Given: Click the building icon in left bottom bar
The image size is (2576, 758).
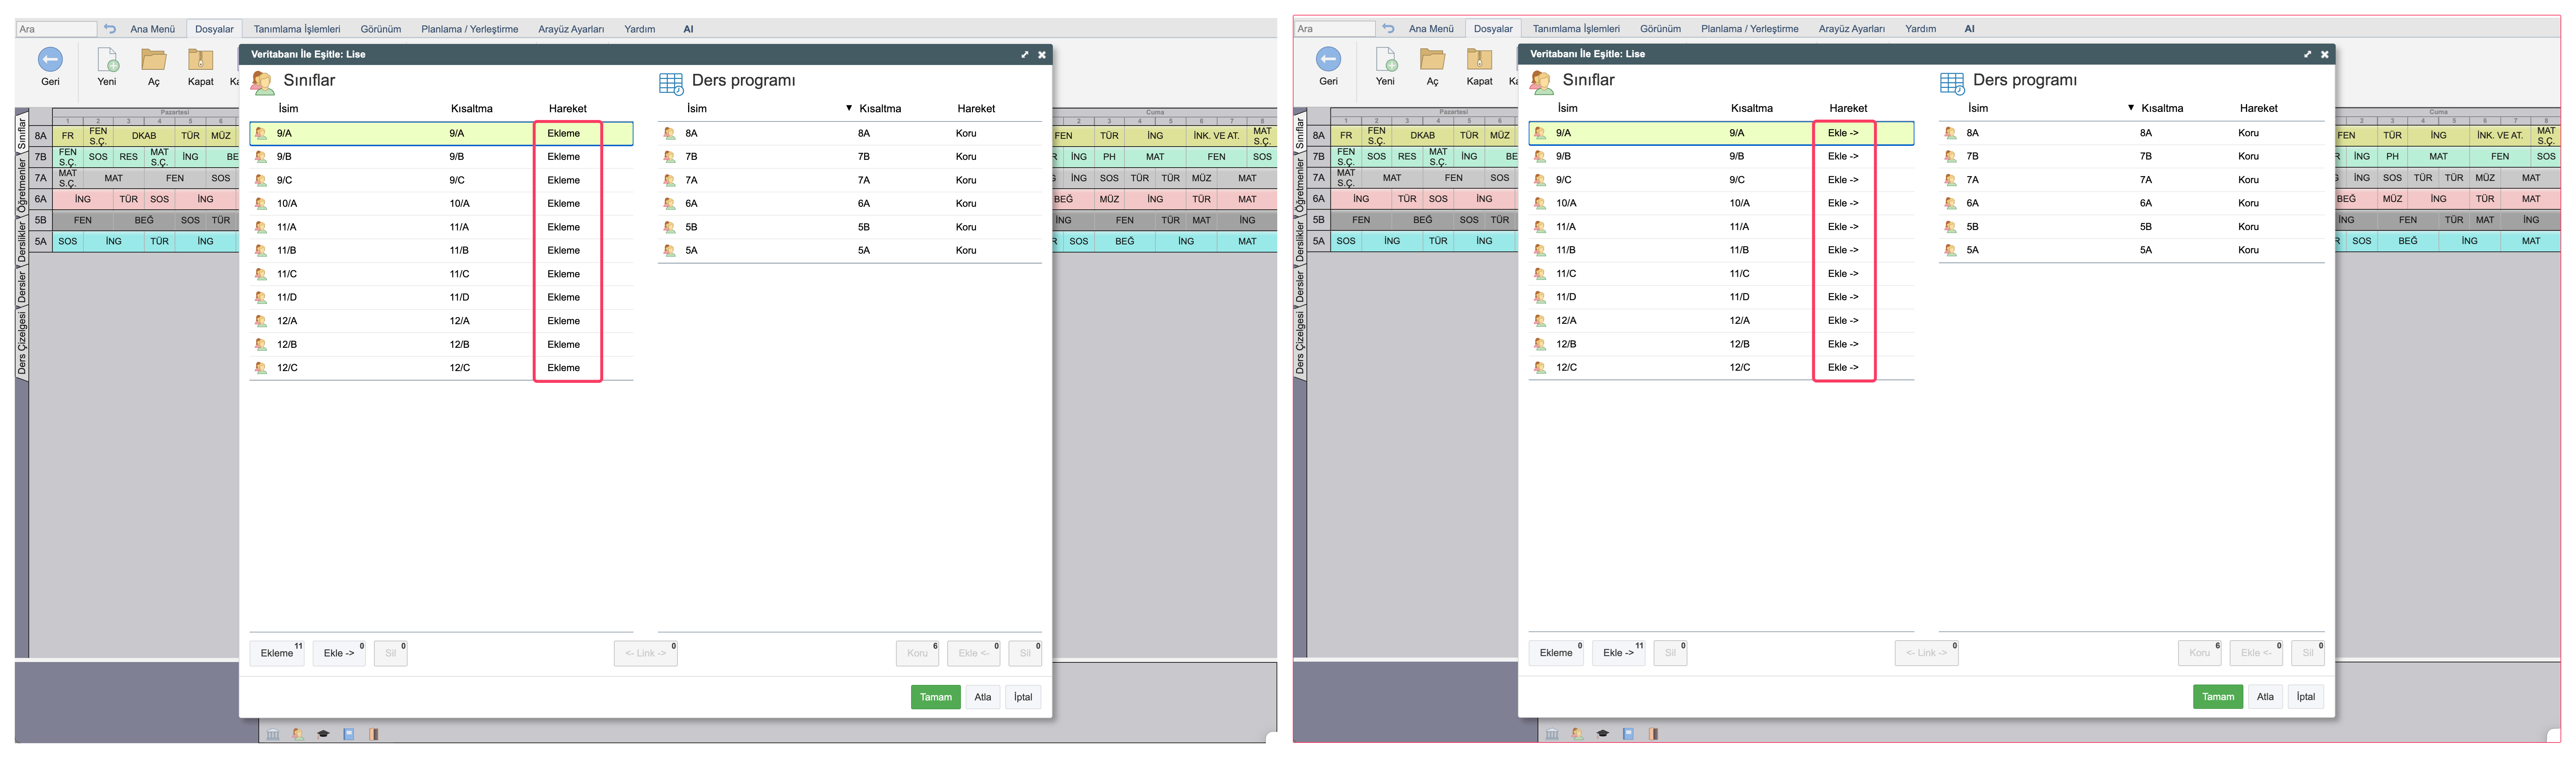Looking at the screenshot, I should point(273,734).
